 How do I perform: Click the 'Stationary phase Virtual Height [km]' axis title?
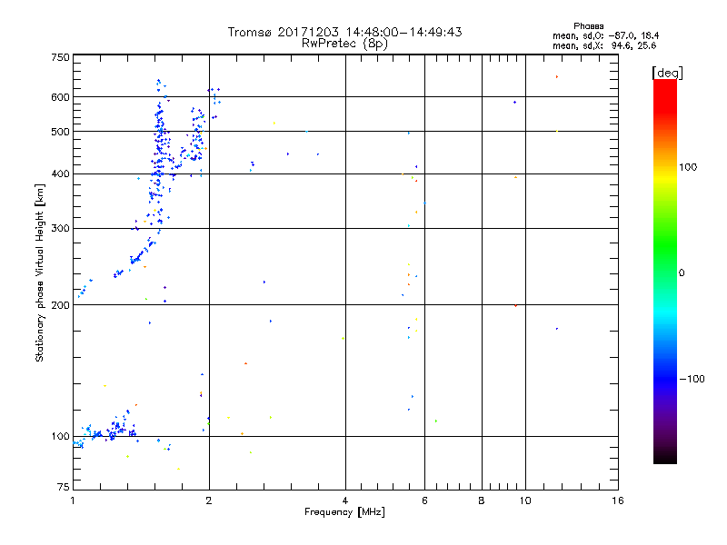40,272
